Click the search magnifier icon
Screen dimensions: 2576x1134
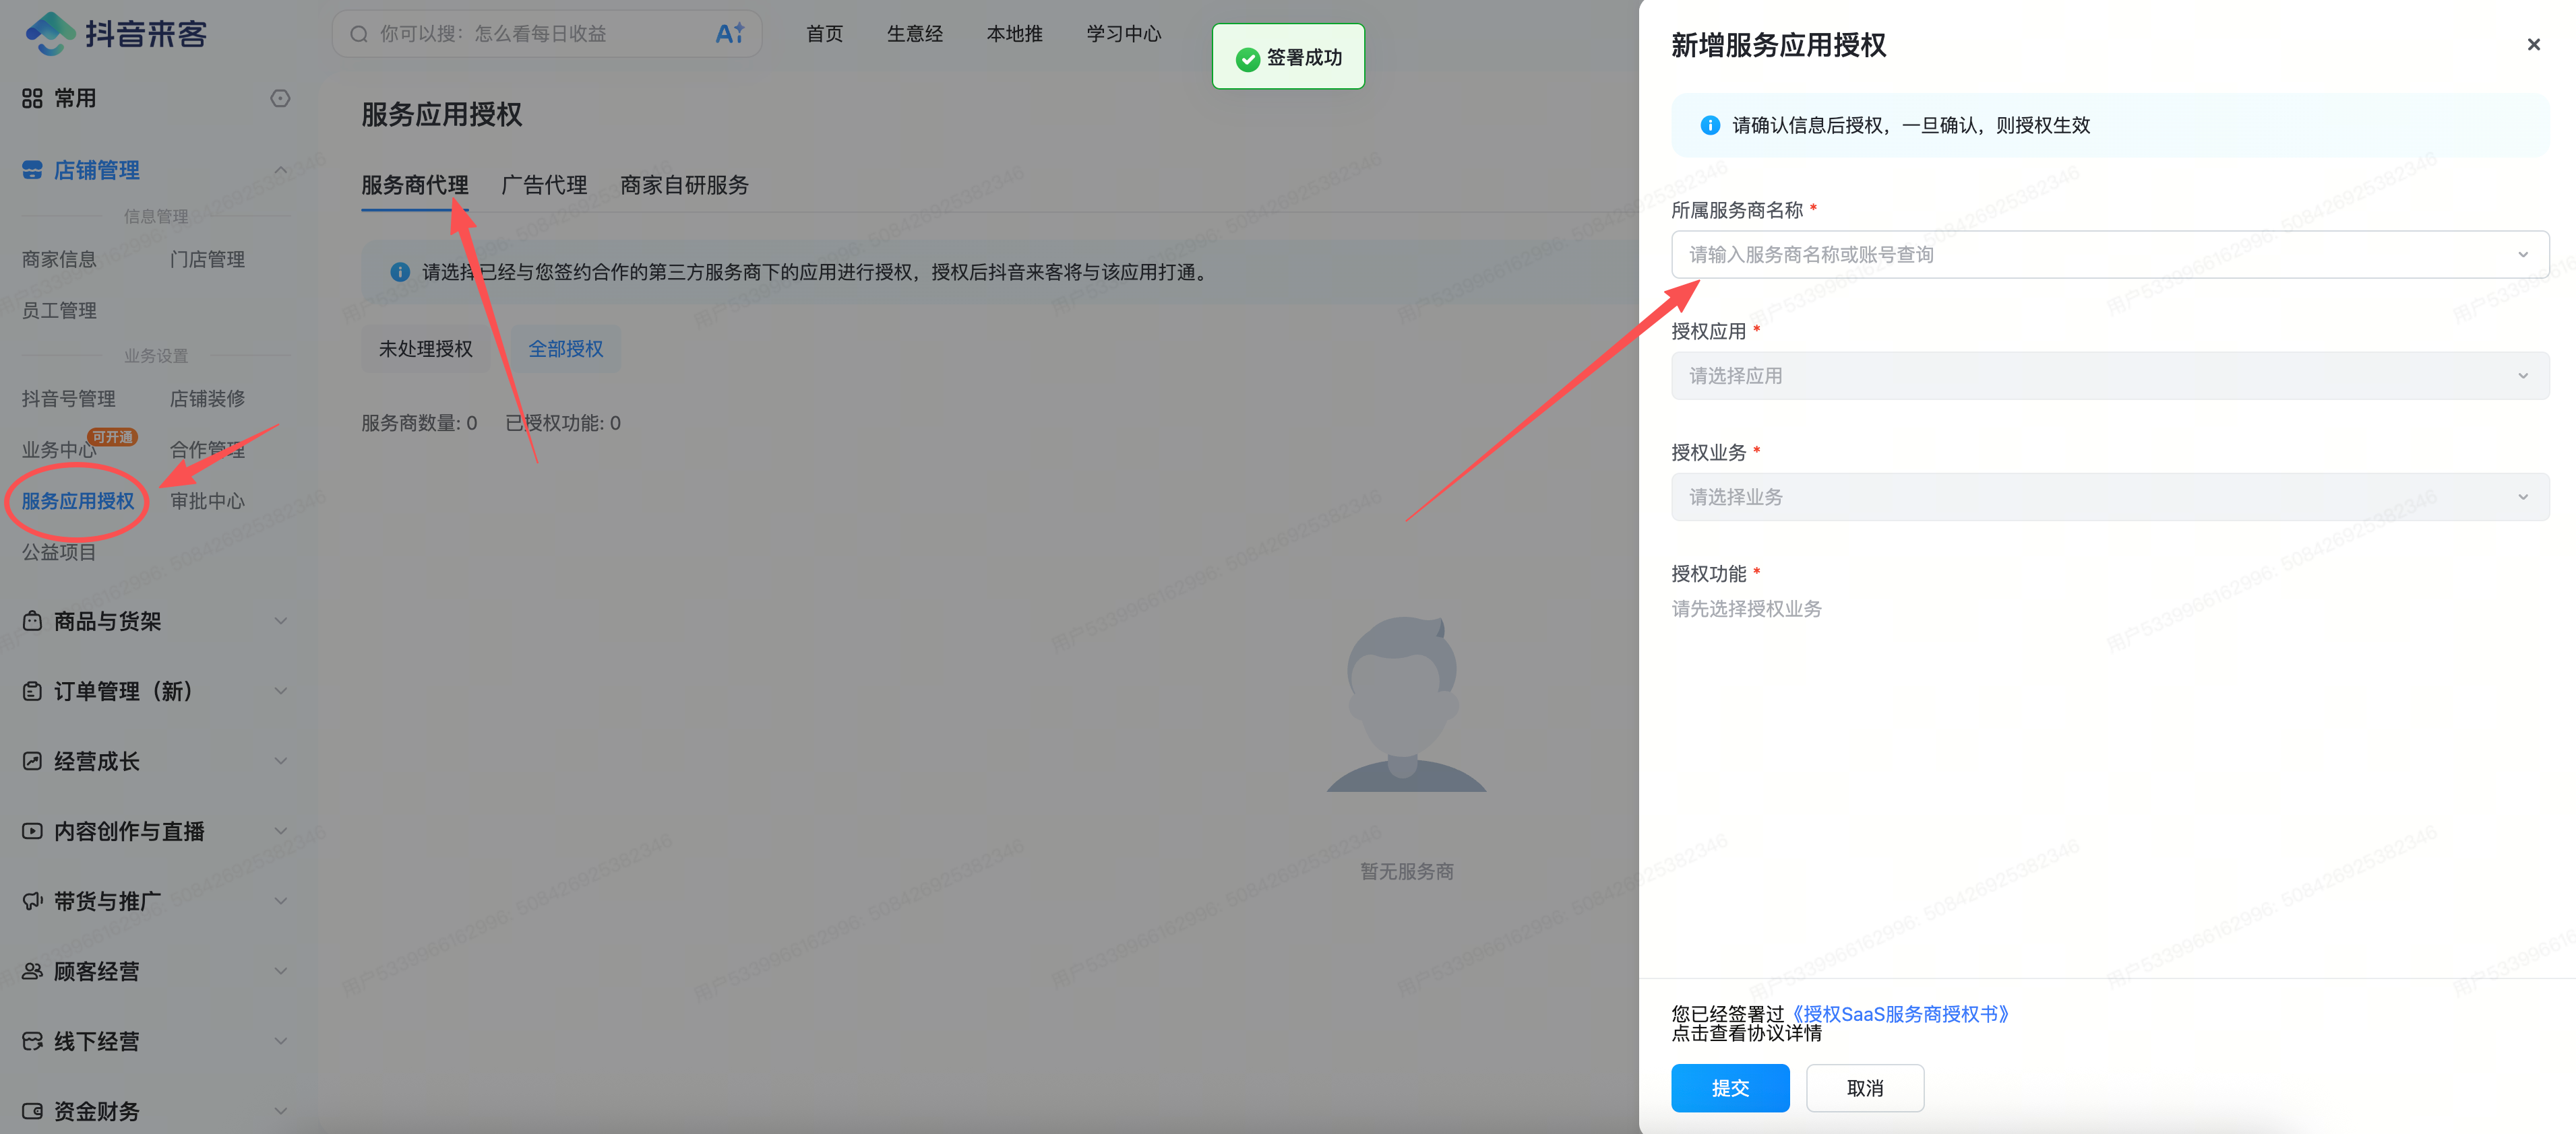(x=358, y=34)
